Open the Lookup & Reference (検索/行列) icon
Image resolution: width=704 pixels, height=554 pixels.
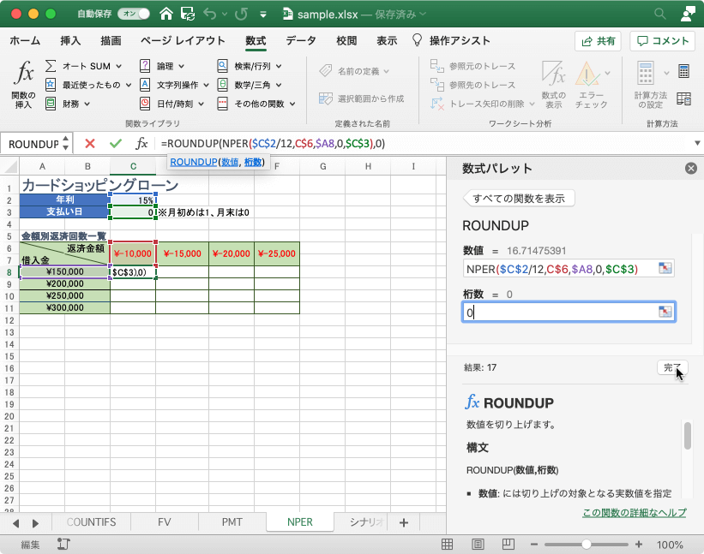222,66
